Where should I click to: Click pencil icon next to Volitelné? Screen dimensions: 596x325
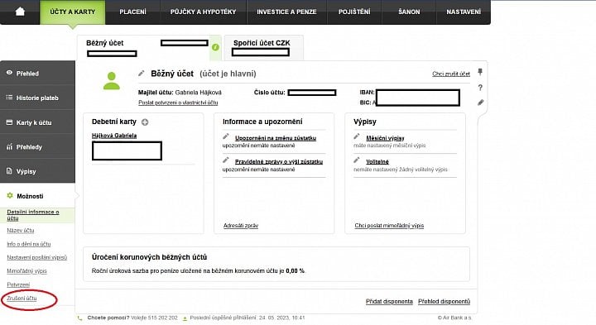(357, 160)
